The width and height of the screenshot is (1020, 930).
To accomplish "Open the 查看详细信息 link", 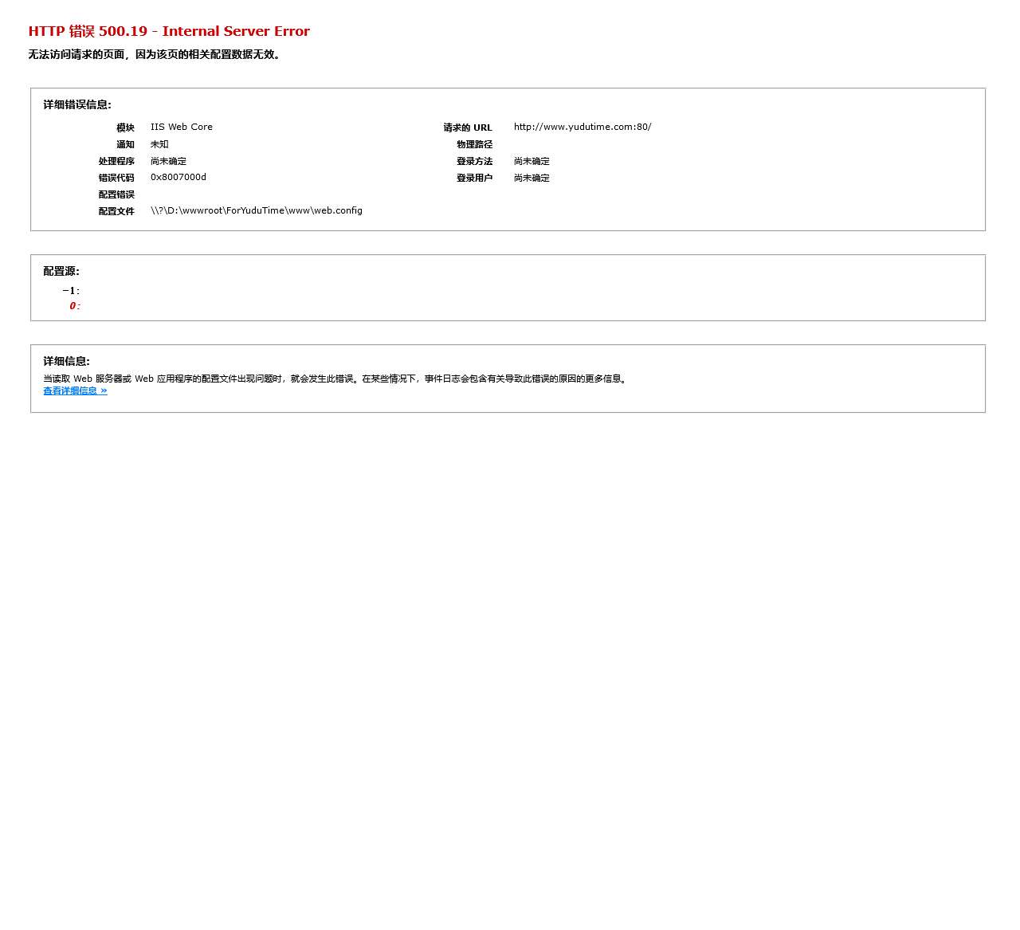I will pyautogui.click(x=75, y=390).
